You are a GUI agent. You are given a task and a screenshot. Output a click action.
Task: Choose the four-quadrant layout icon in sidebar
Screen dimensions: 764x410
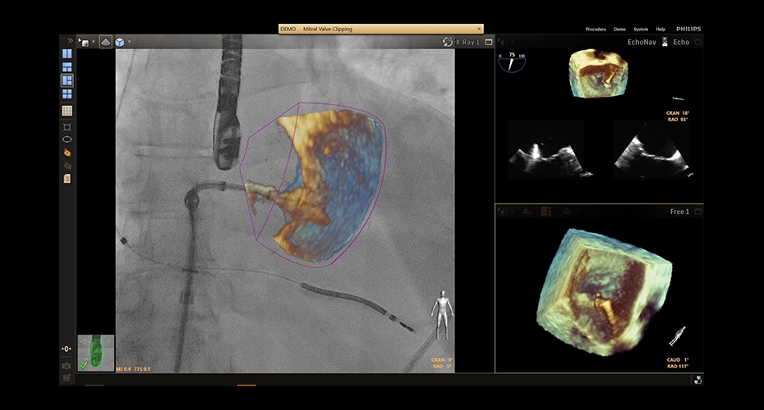click(67, 94)
